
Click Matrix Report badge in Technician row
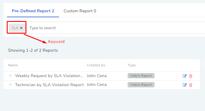tap(141, 85)
